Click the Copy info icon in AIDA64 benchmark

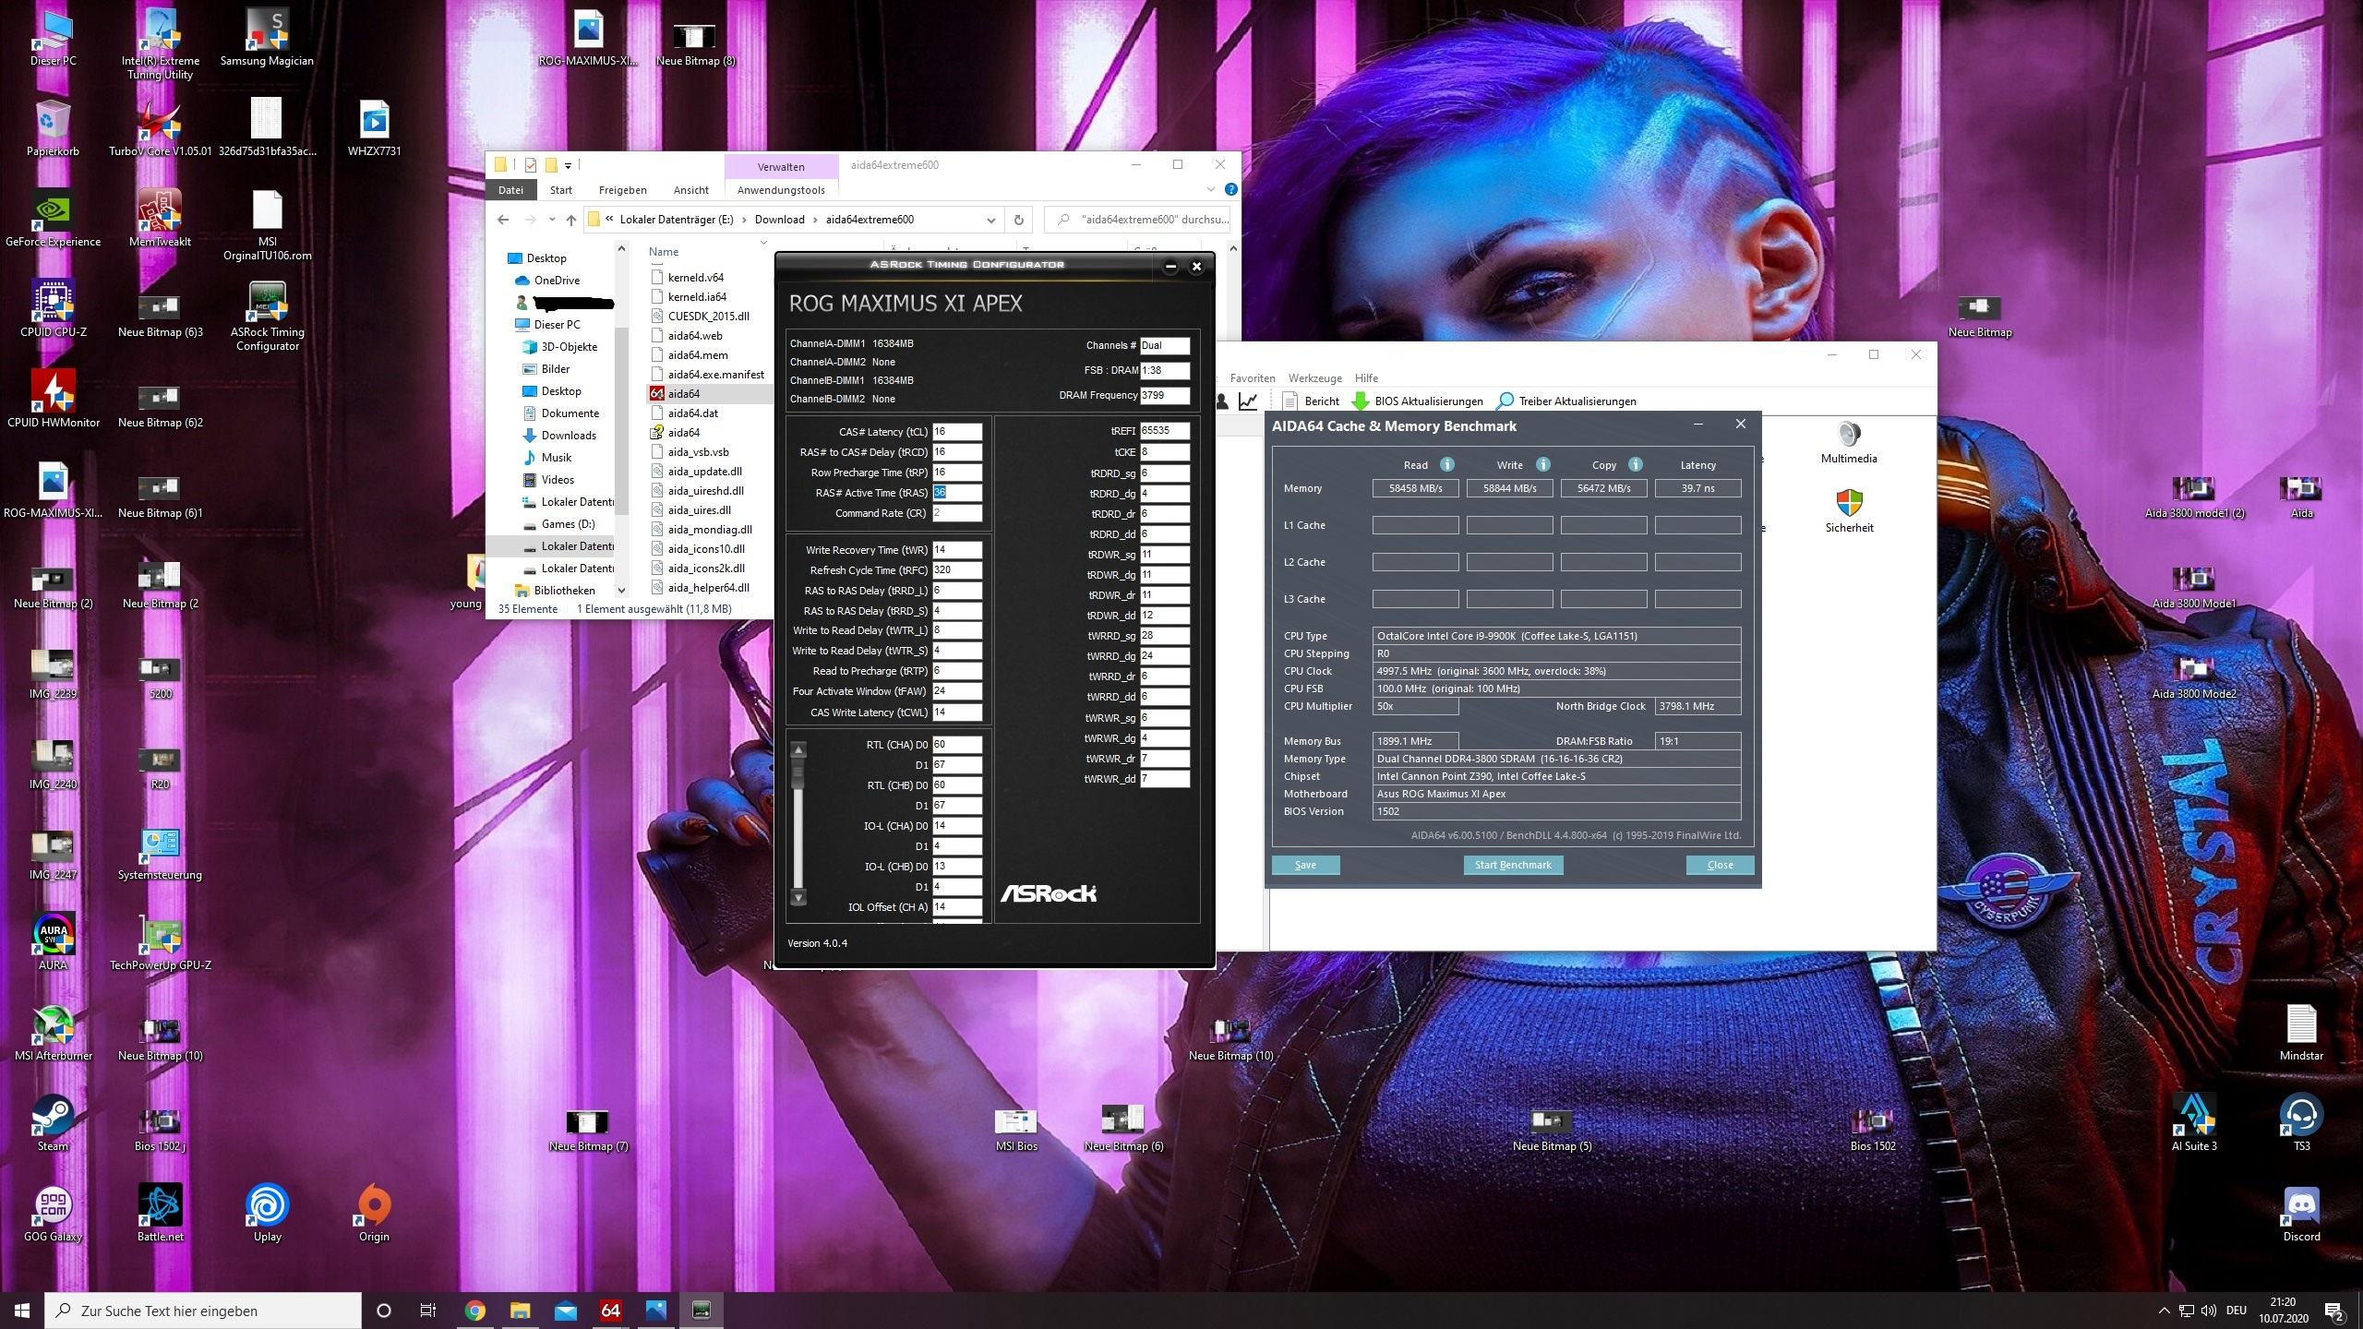[1636, 464]
